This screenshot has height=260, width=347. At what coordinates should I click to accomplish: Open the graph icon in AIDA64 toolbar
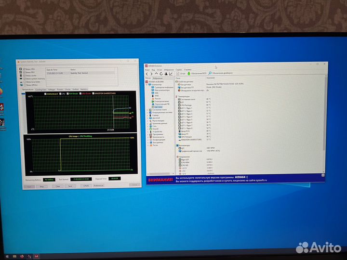click(171, 74)
